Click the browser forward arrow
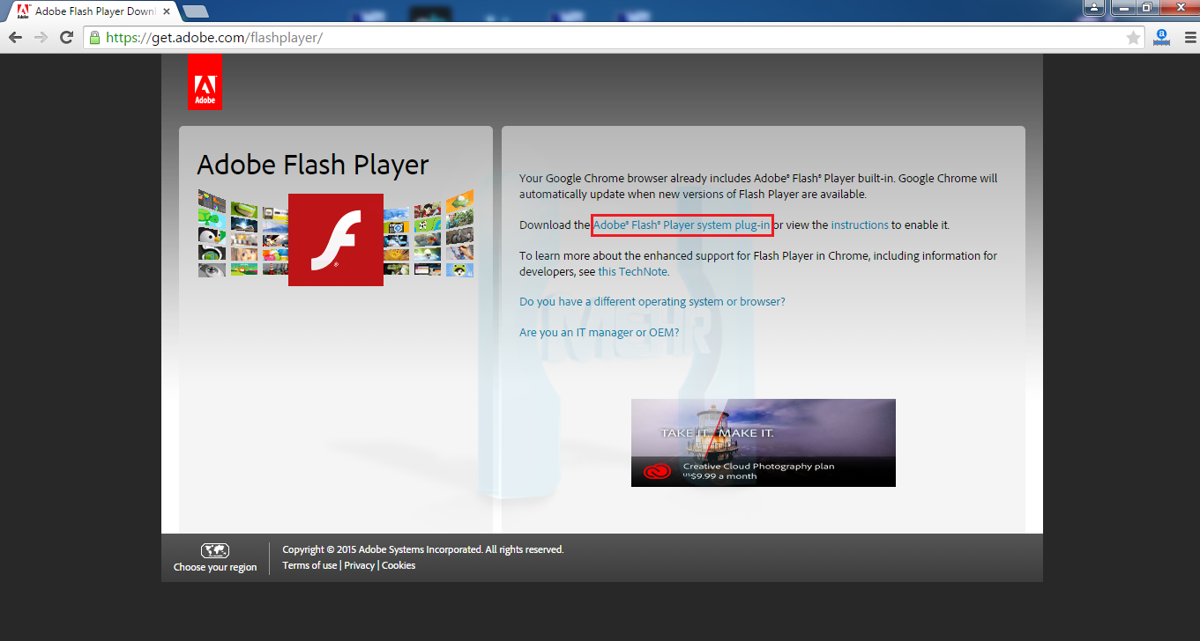This screenshot has height=641, width=1200. click(x=41, y=37)
